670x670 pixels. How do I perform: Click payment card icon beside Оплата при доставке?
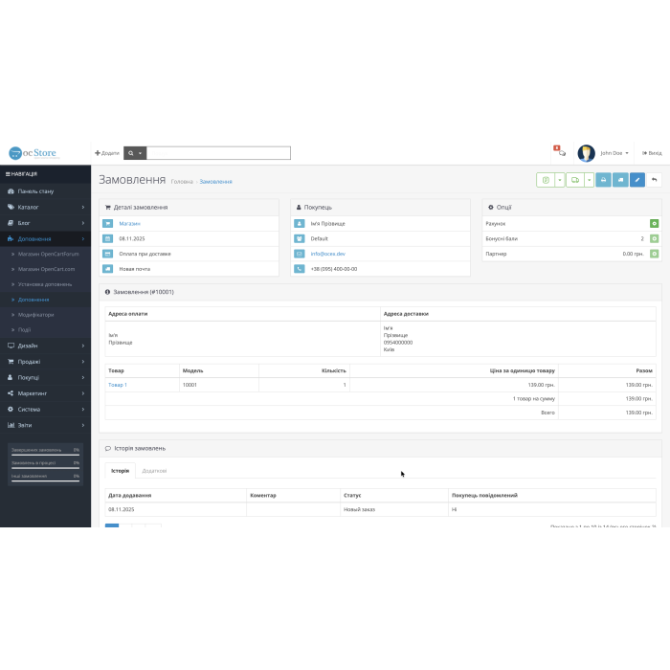coord(107,254)
